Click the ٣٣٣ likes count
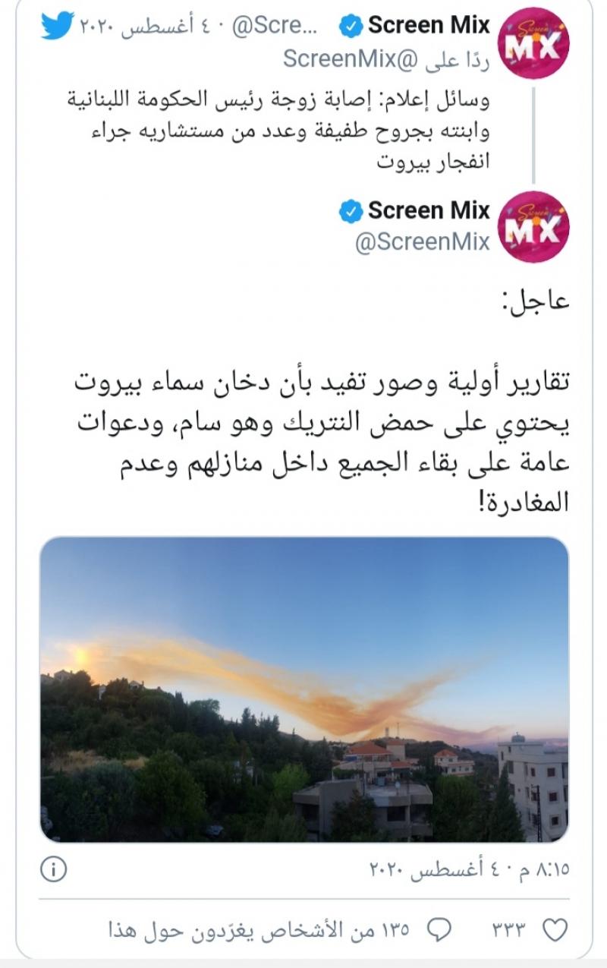This screenshot has height=968, width=607. click(510, 930)
